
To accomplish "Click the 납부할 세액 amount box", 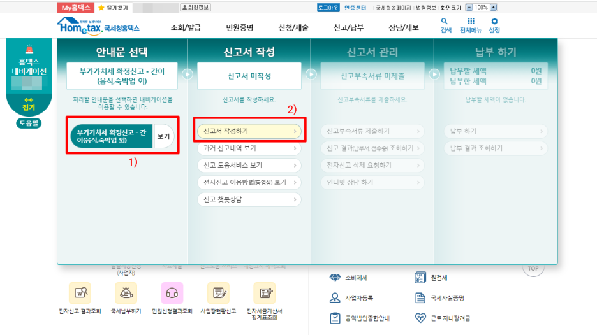I will pyautogui.click(x=496, y=76).
